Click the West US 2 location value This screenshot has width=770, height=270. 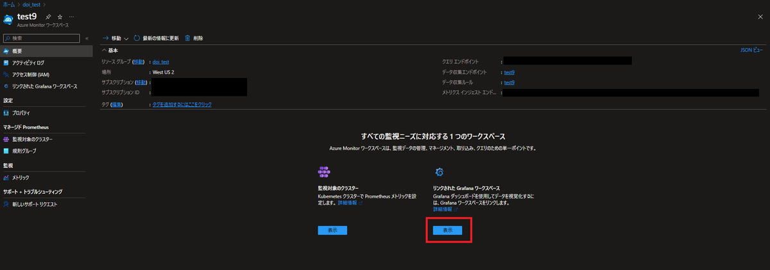coord(163,72)
